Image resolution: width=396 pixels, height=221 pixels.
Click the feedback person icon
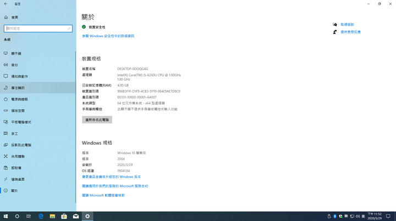[335, 32]
